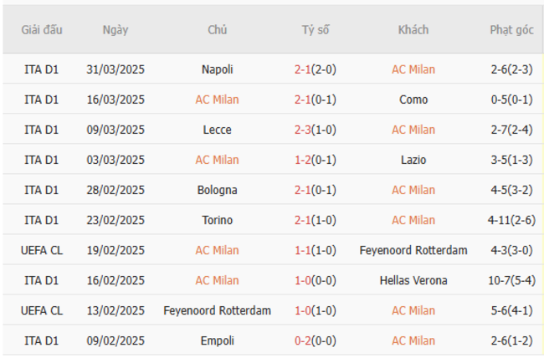Click the 'Khách' away column header
This screenshot has width=544, height=358.
[x=413, y=29]
